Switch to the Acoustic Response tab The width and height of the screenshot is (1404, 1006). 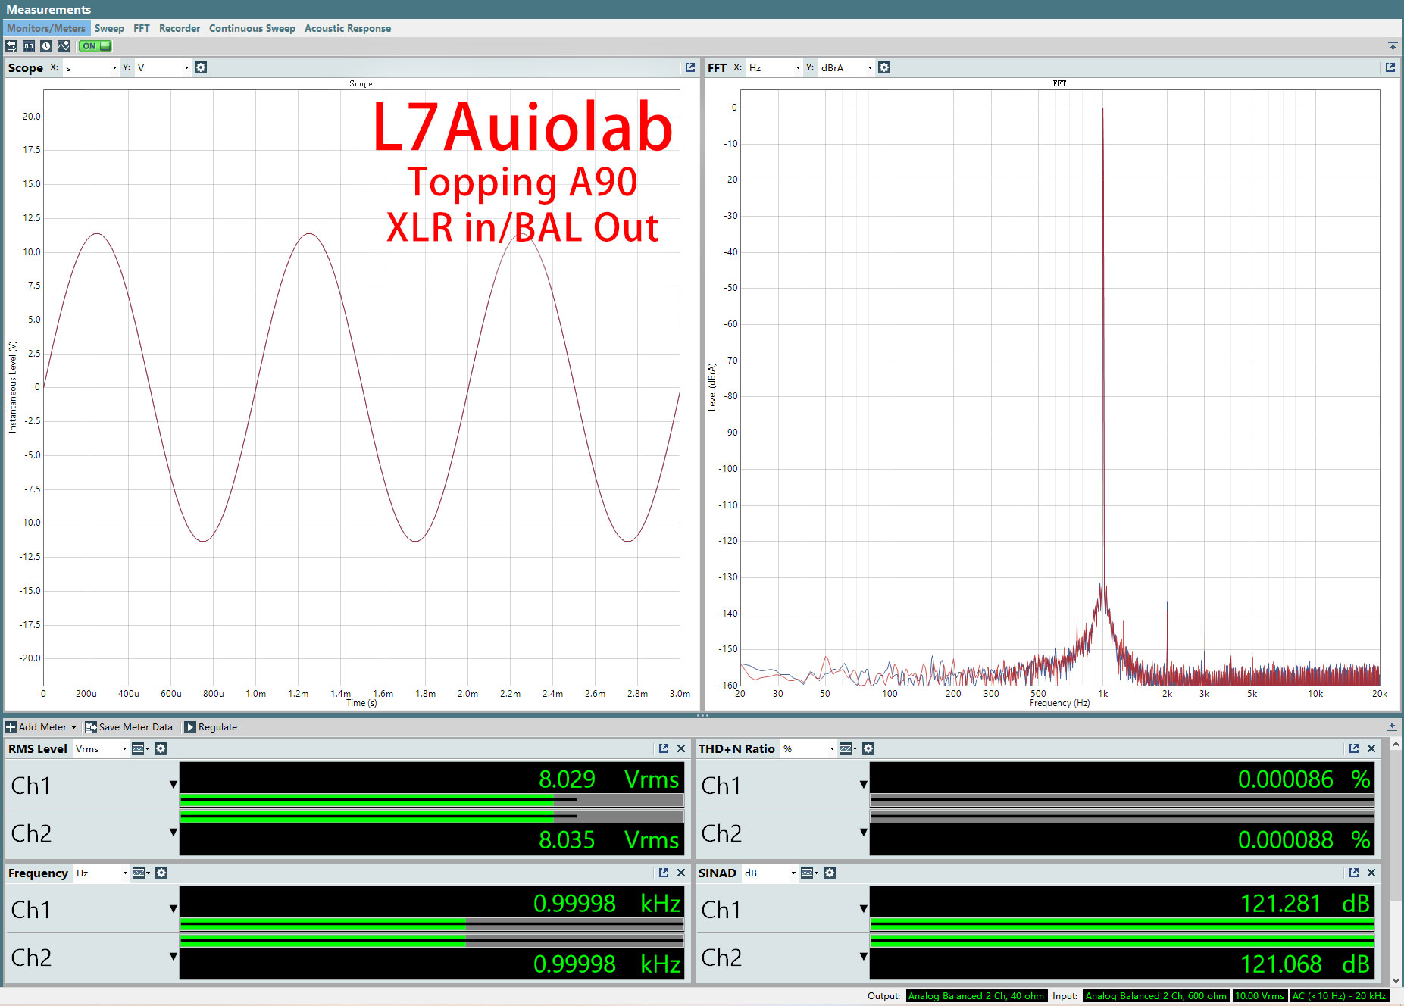pos(348,28)
